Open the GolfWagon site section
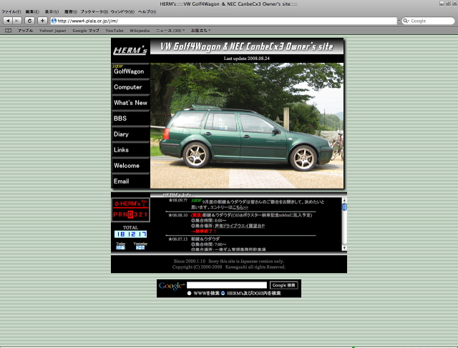Screen dimensions: 458x348 click(130, 71)
